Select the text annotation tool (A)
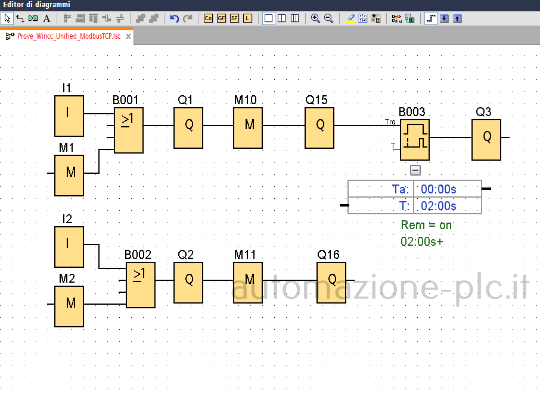The image size is (540, 394). [46, 18]
